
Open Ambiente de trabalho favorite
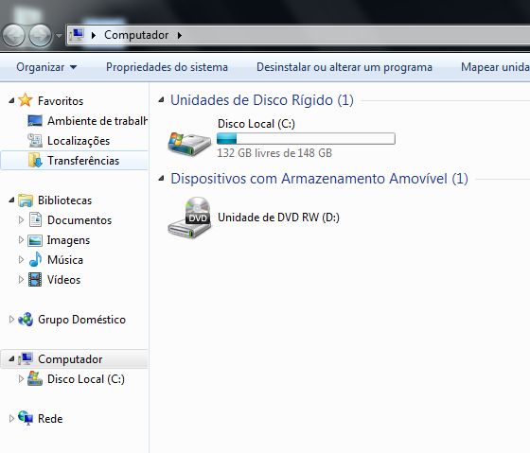(97, 121)
